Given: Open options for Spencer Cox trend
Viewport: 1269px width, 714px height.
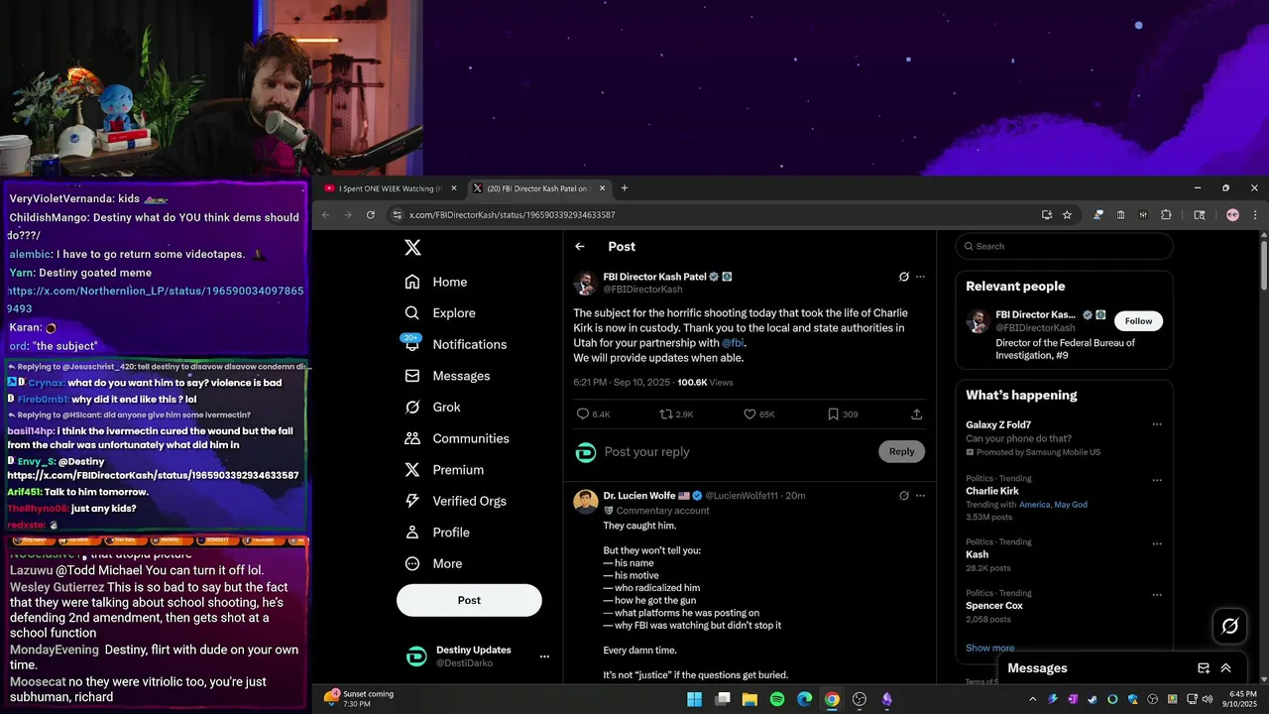Looking at the screenshot, I should 1156,594.
